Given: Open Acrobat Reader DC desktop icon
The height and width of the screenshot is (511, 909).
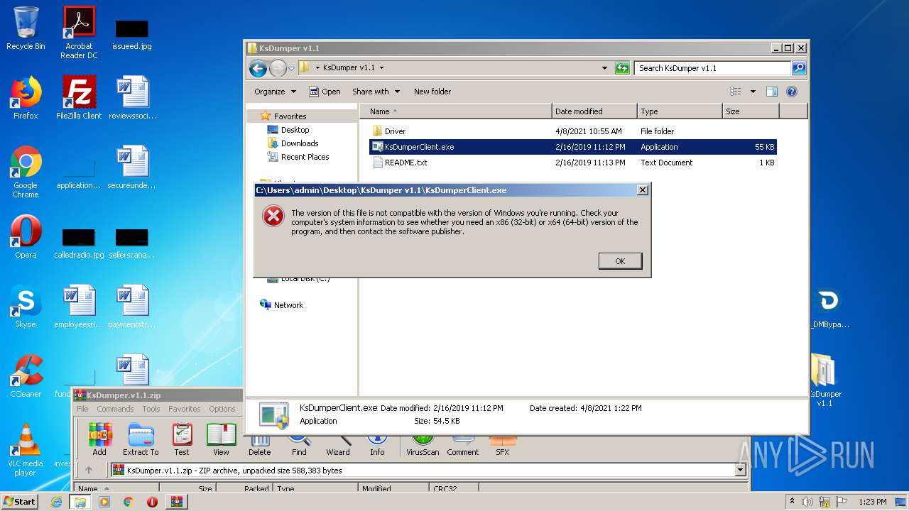Looking at the screenshot, I should coord(79,32).
